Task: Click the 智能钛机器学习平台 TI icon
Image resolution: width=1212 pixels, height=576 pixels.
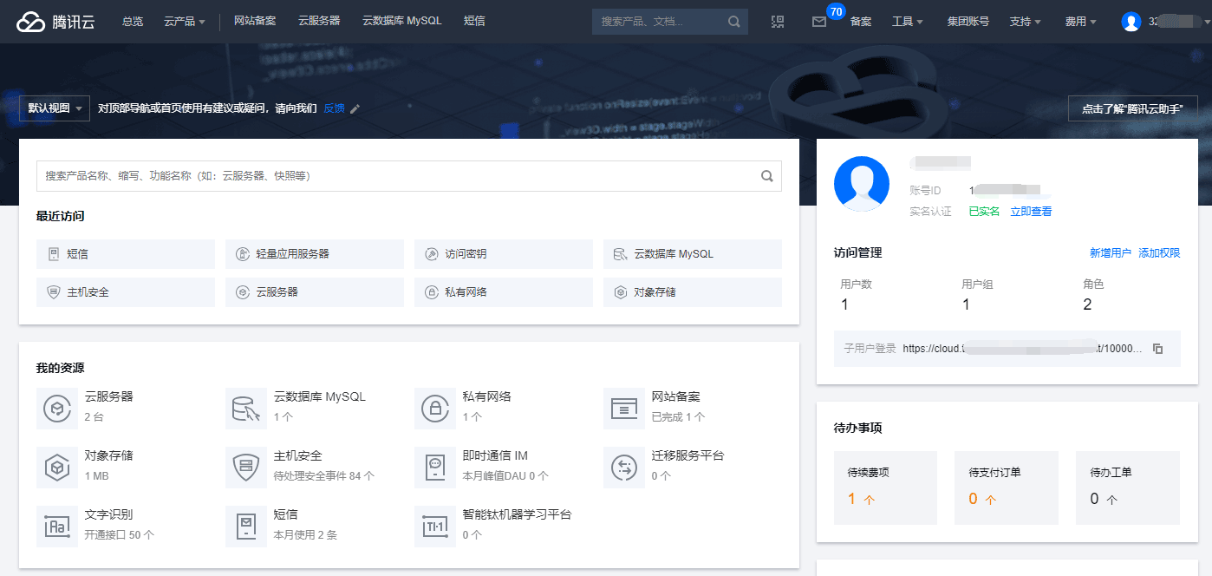Action: click(435, 526)
